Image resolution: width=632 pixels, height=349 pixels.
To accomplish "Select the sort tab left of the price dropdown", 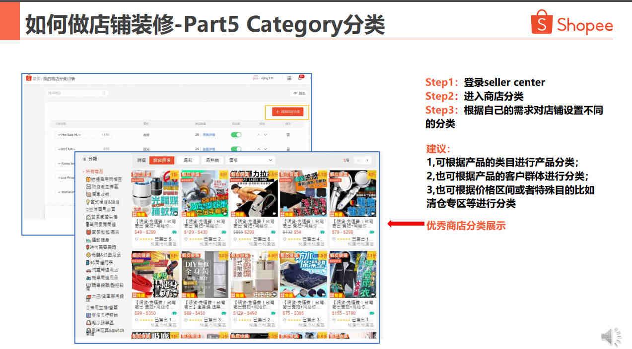I will coord(212,160).
